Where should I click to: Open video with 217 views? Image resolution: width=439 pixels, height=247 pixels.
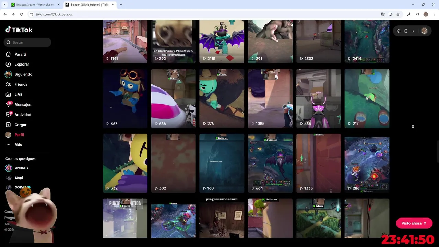tap(367, 98)
